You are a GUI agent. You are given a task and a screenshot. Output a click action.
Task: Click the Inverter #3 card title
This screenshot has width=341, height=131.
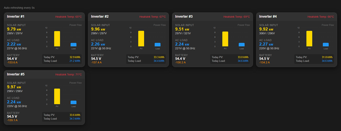184,17
